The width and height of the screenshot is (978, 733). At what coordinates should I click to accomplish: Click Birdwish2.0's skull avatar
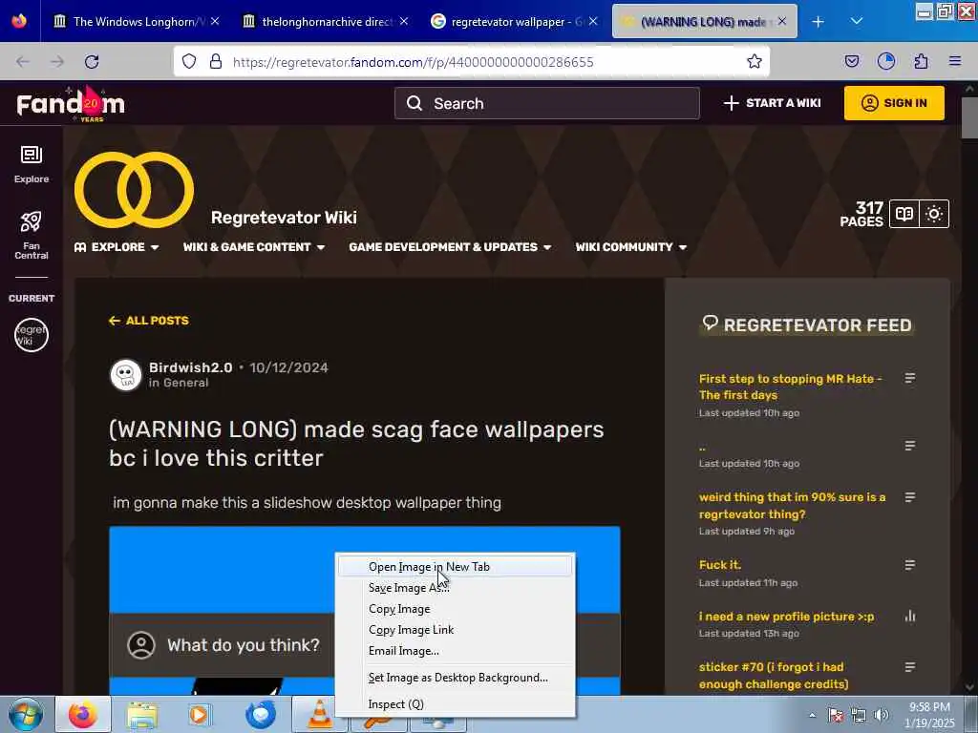[126, 374]
